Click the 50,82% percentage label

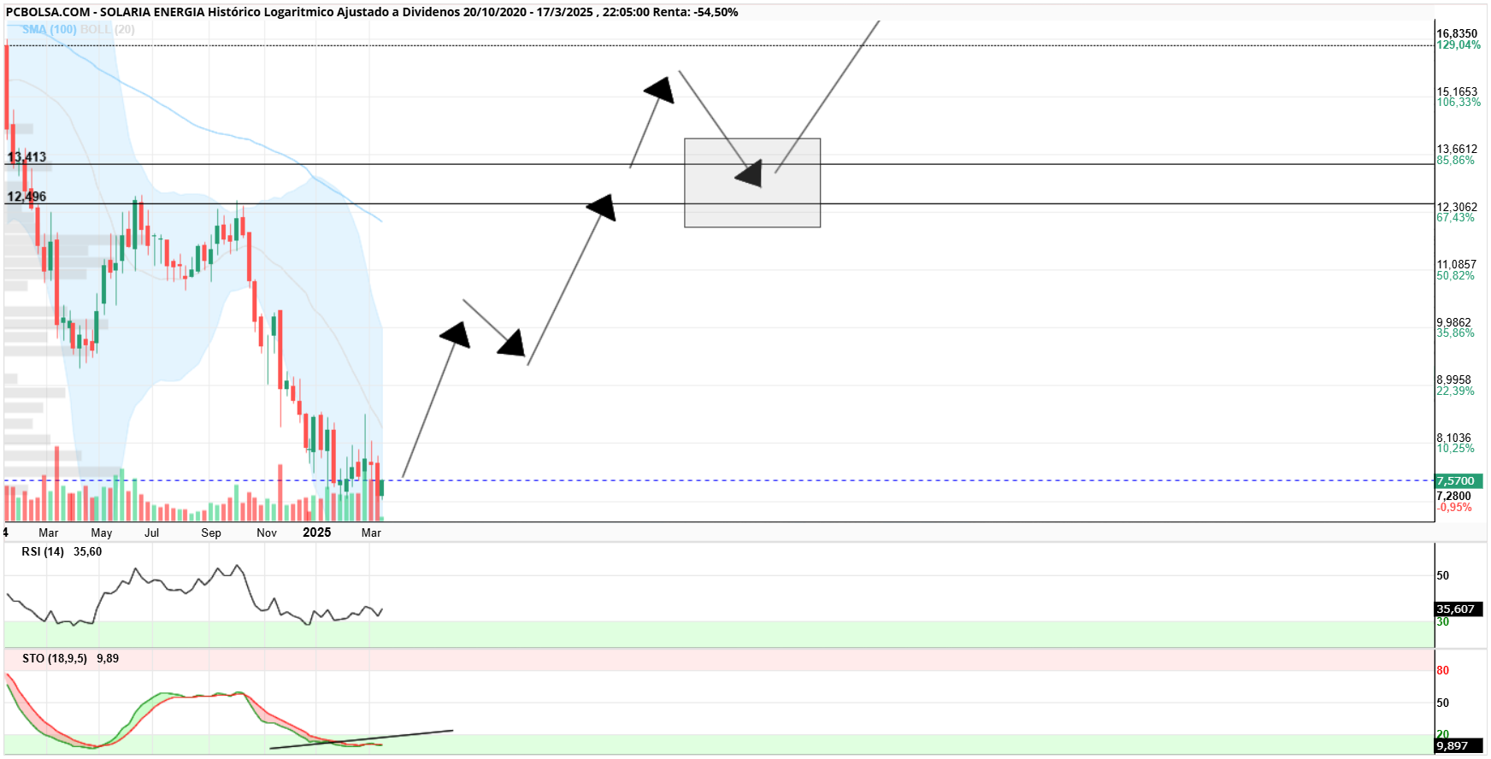[x=1455, y=275]
